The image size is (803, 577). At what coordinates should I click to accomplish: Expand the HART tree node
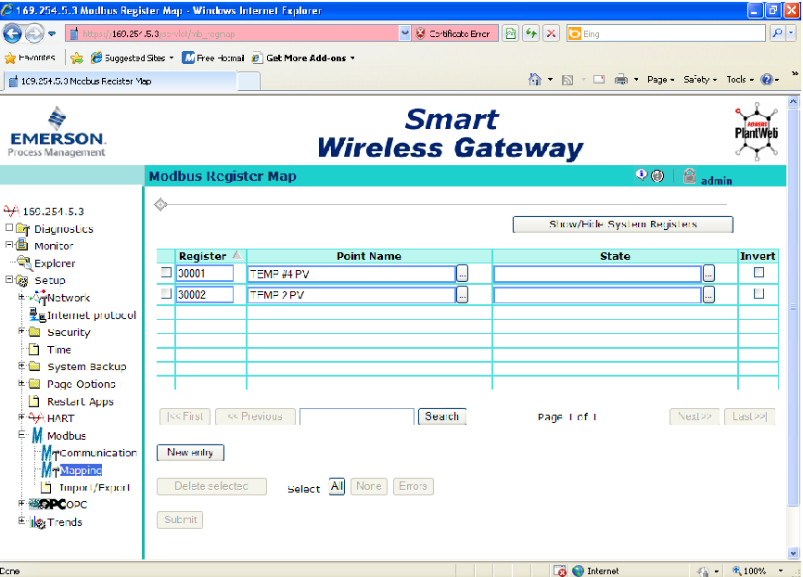click(21, 417)
